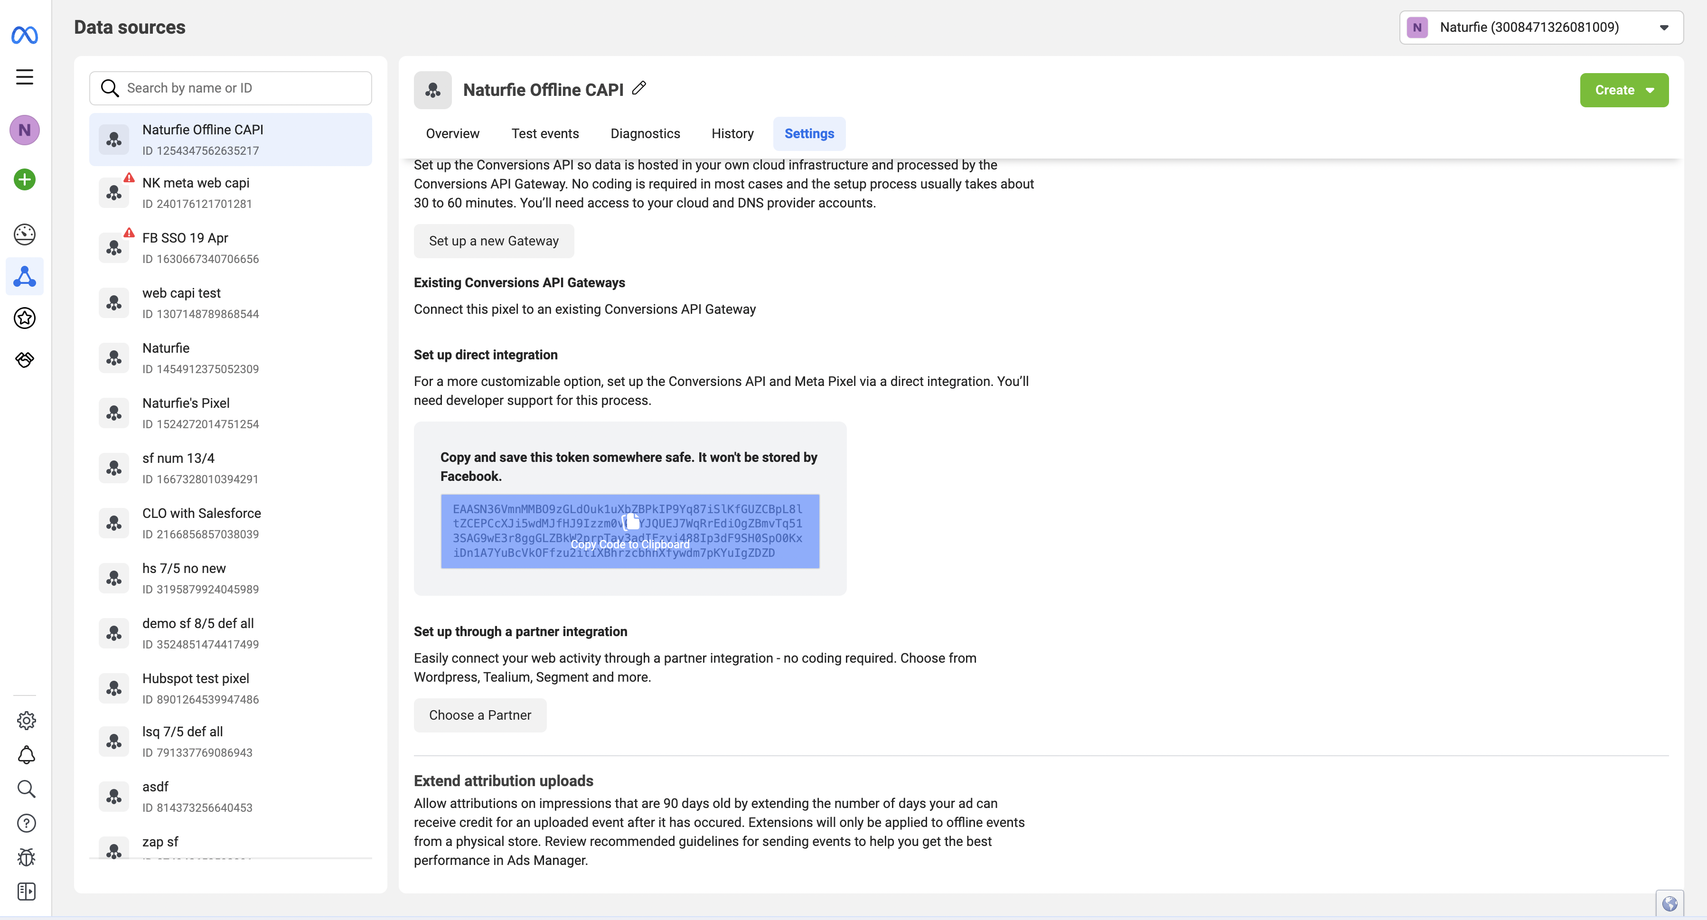Select the lsq 7/5 def all data source
This screenshot has width=1707, height=920.
click(x=231, y=742)
